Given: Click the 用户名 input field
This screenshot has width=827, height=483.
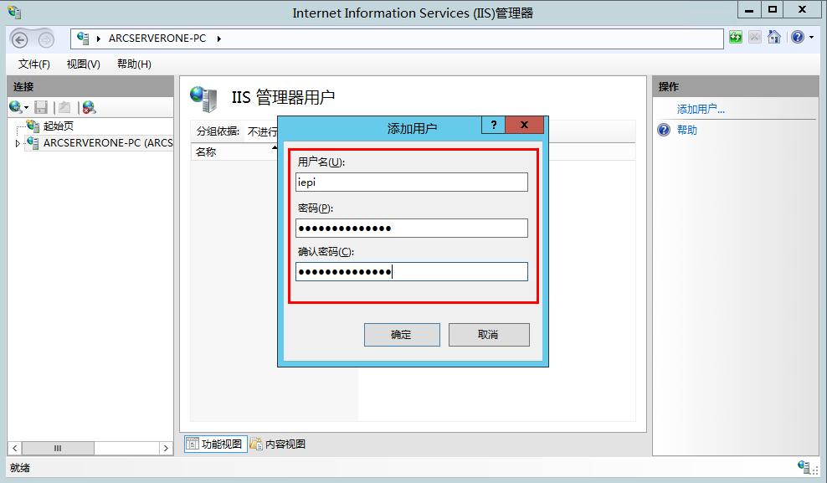Looking at the screenshot, I should coord(411,182).
